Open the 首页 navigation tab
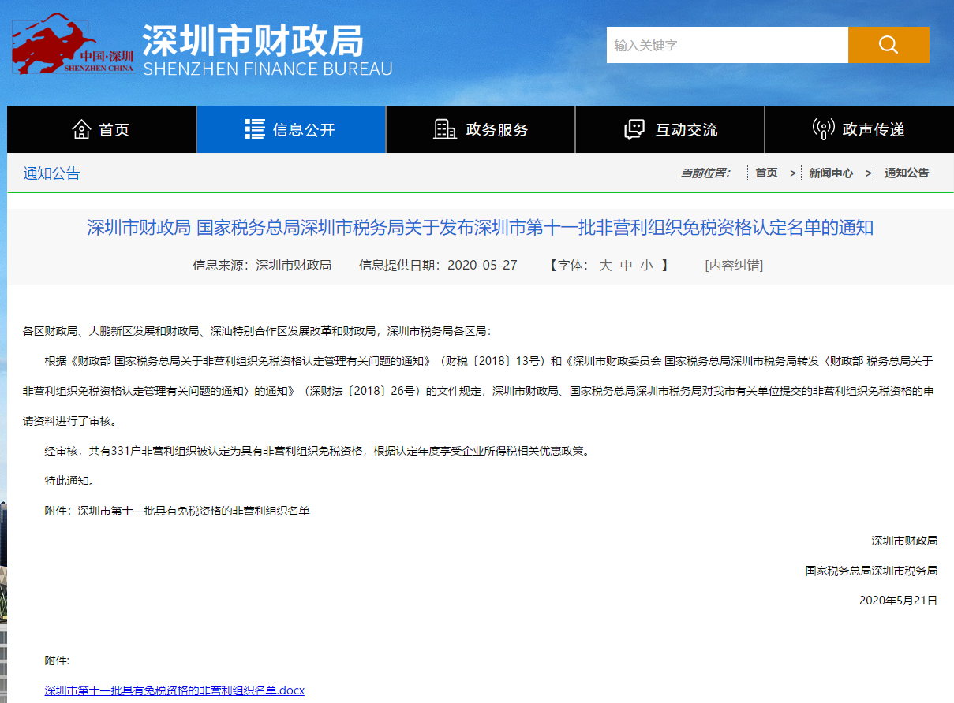 [x=114, y=130]
